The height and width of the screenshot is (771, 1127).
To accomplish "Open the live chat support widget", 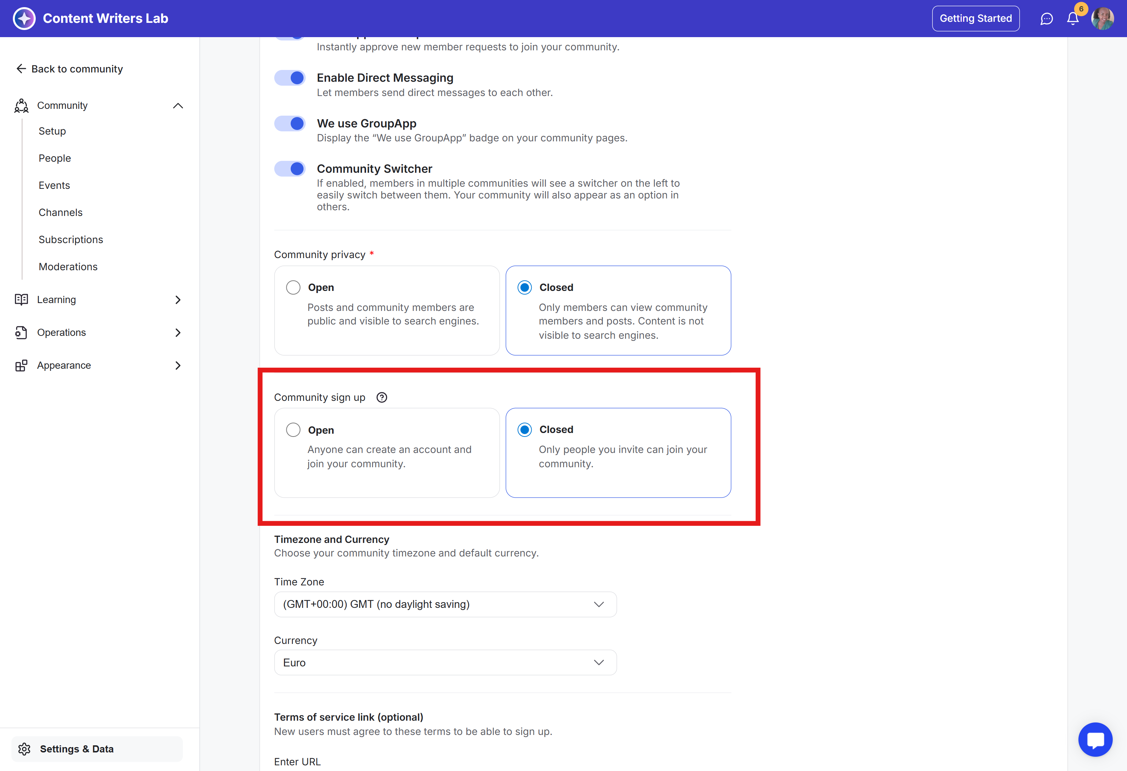I will [x=1095, y=740].
